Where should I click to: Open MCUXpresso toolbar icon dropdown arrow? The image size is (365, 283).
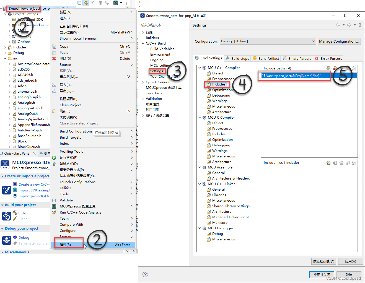121,3
